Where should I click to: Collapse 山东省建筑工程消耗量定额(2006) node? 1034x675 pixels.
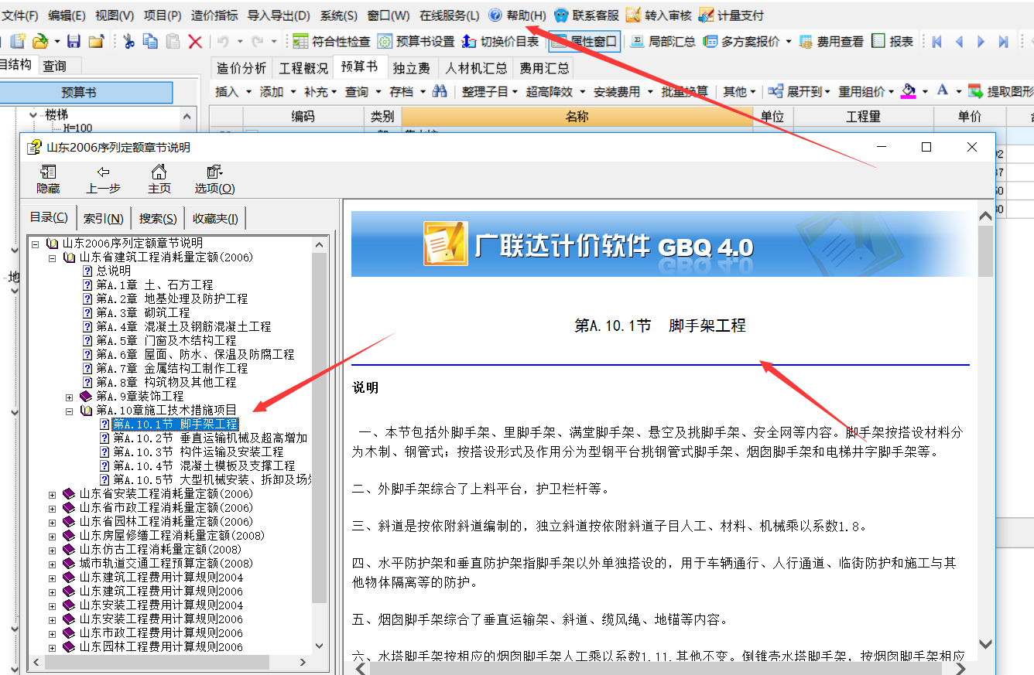tap(52, 257)
